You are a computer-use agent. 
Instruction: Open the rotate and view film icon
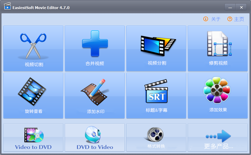(32, 92)
